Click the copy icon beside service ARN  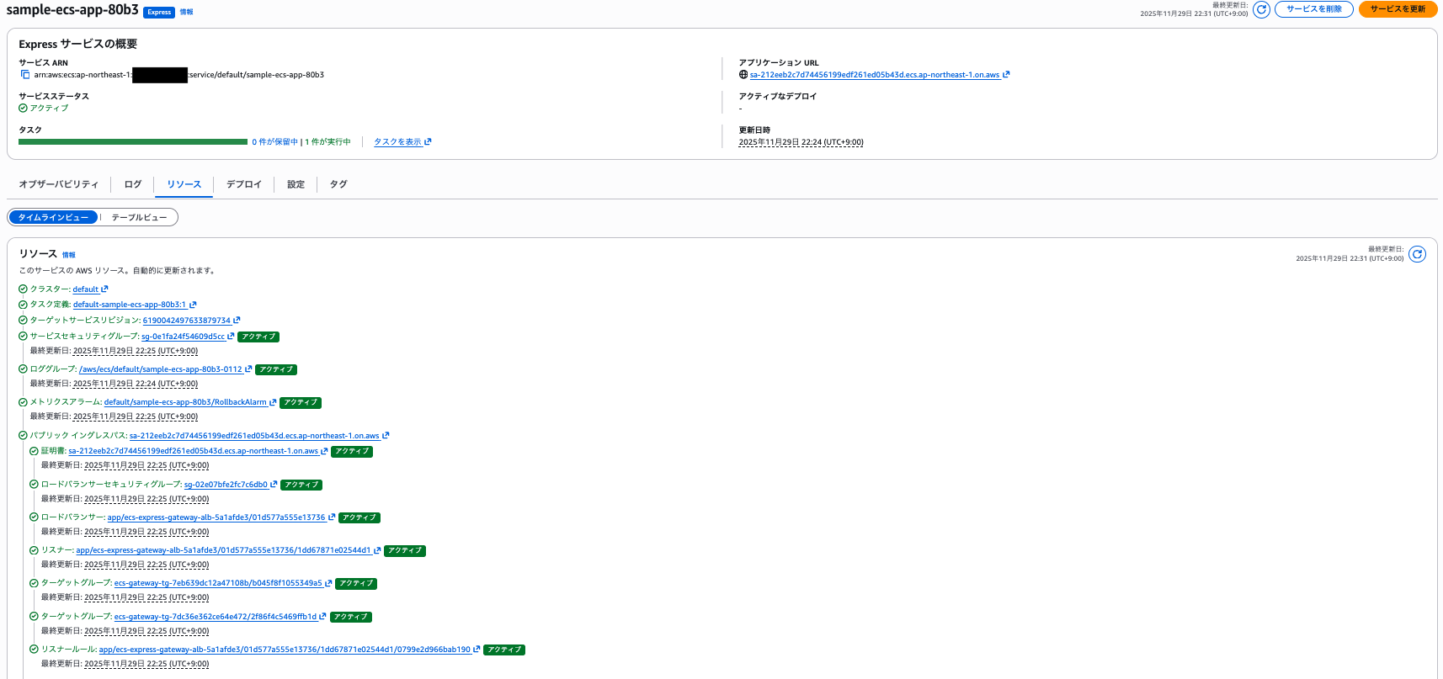coord(25,75)
